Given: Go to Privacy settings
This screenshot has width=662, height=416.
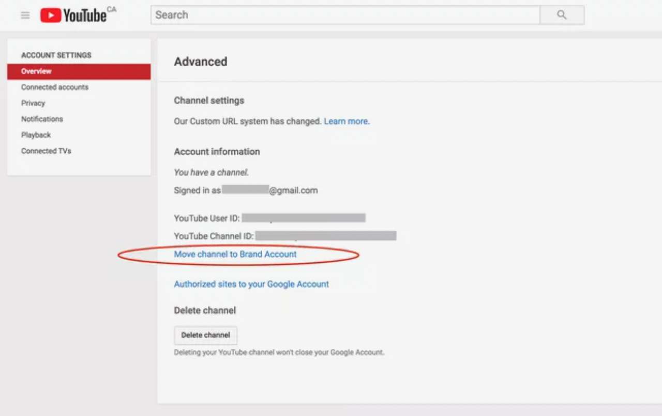Looking at the screenshot, I should (x=33, y=103).
